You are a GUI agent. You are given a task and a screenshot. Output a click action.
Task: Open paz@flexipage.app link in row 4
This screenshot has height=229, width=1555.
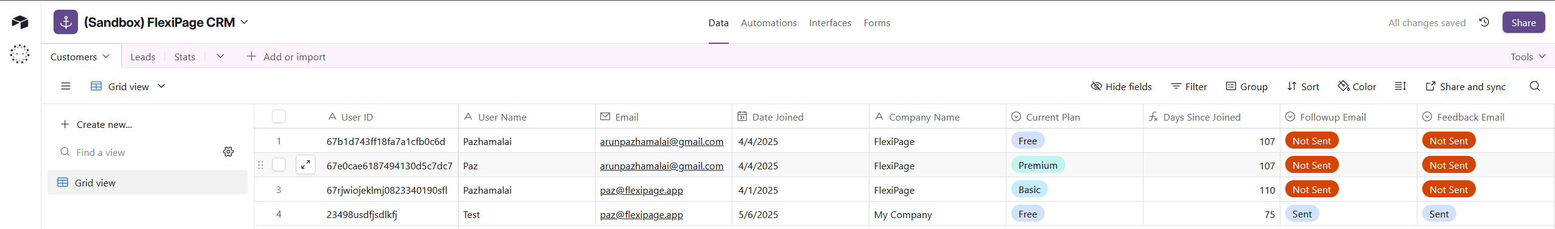point(641,214)
